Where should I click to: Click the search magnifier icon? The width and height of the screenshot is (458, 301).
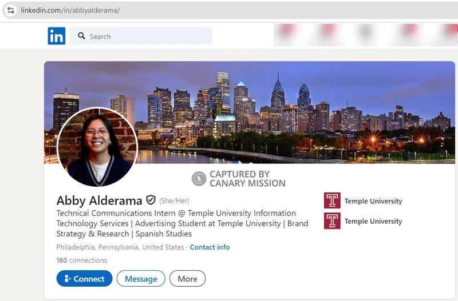[81, 36]
